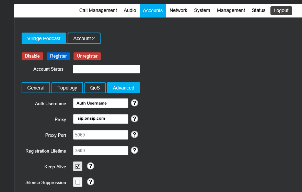Show Silence Suppression help tooltip
The height and width of the screenshot is (192, 302).
pyautogui.click(x=91, y=182)
